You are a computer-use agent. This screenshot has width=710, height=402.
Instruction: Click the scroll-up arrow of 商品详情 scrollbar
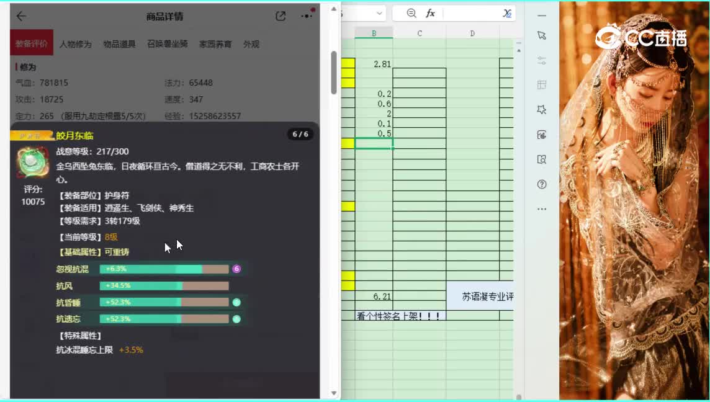[334, 9]
